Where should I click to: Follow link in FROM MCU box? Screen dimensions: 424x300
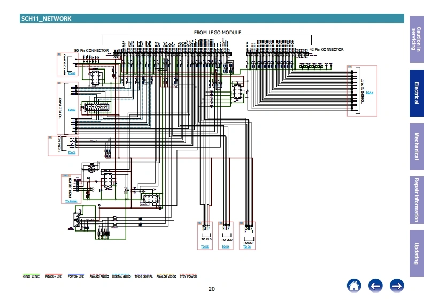point(72,152)
